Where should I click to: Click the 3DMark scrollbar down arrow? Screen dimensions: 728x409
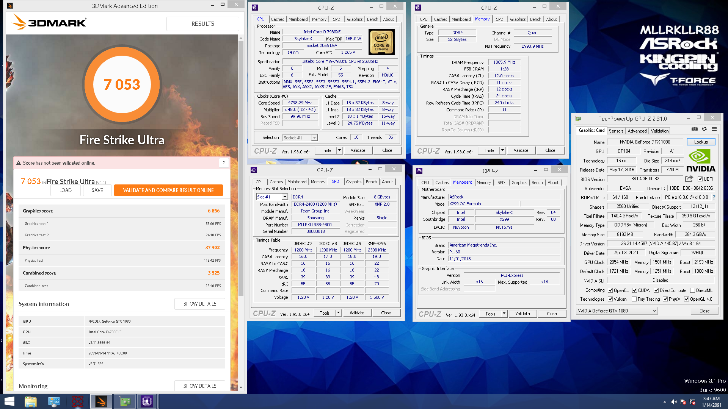point(241,387)
